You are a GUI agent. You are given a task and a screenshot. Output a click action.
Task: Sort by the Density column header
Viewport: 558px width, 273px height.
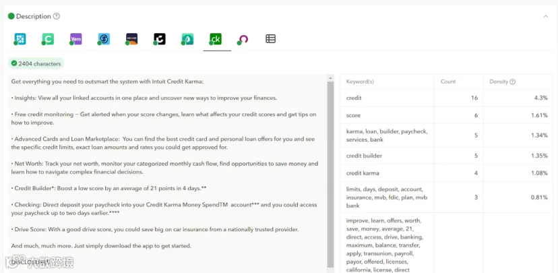(499, 82)
